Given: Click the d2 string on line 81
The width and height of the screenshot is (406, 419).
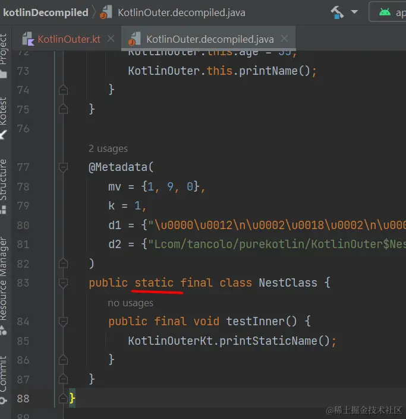Looking at the screenshot, I should point(277,245).
